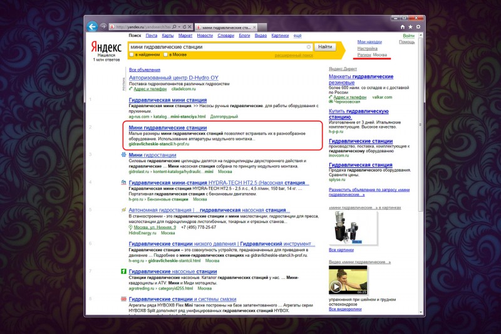
Task: Click map pin address 'Москва, ул. Нижняя, 9'
Action: (155, 227)
